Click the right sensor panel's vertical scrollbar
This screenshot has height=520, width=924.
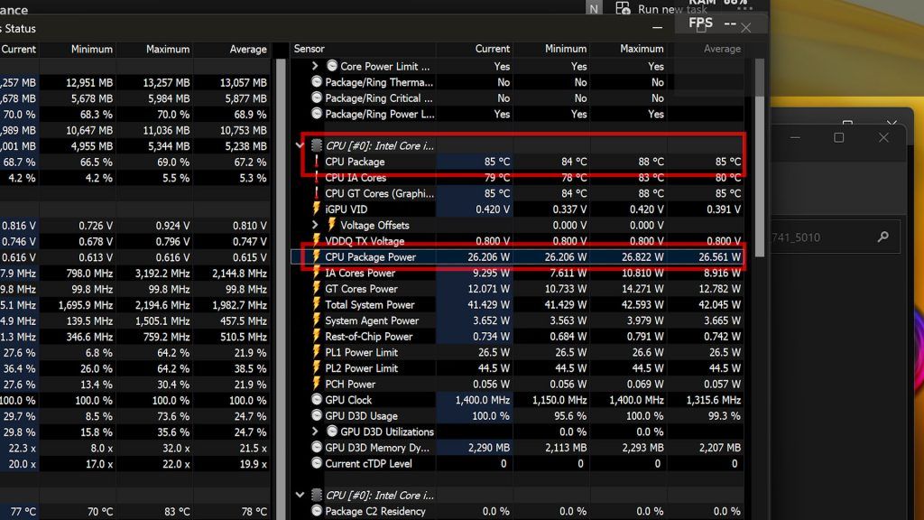pyautogui.click(x=759, y=158)
